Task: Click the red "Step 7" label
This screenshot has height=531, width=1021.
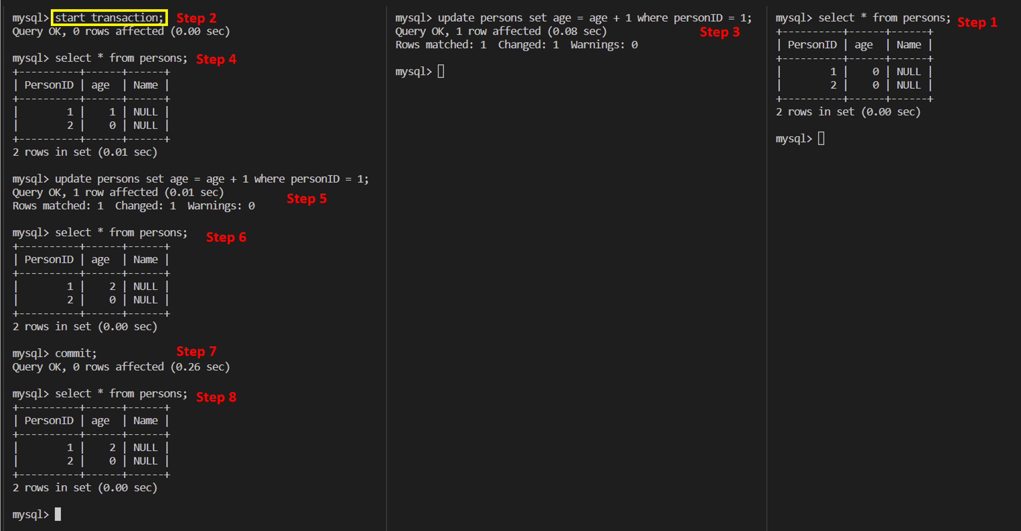Action: coord(196,351)
